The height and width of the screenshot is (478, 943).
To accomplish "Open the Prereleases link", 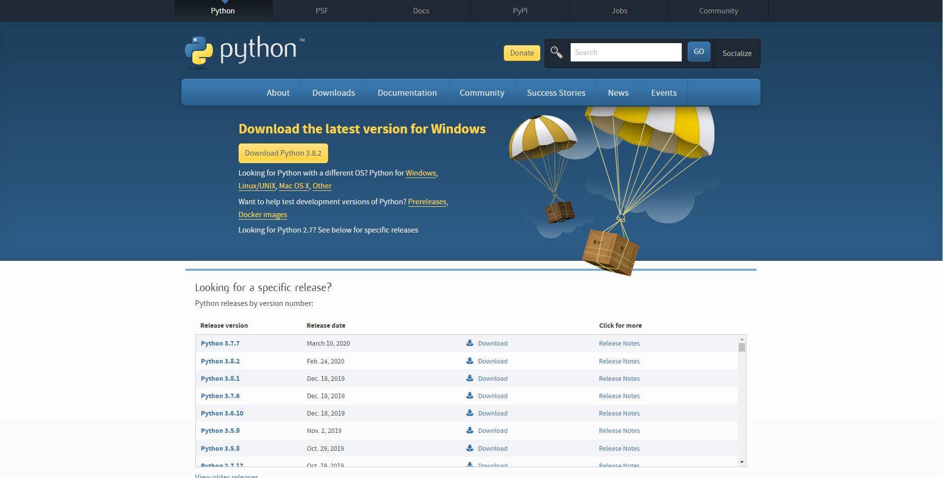I will (427, 202).
